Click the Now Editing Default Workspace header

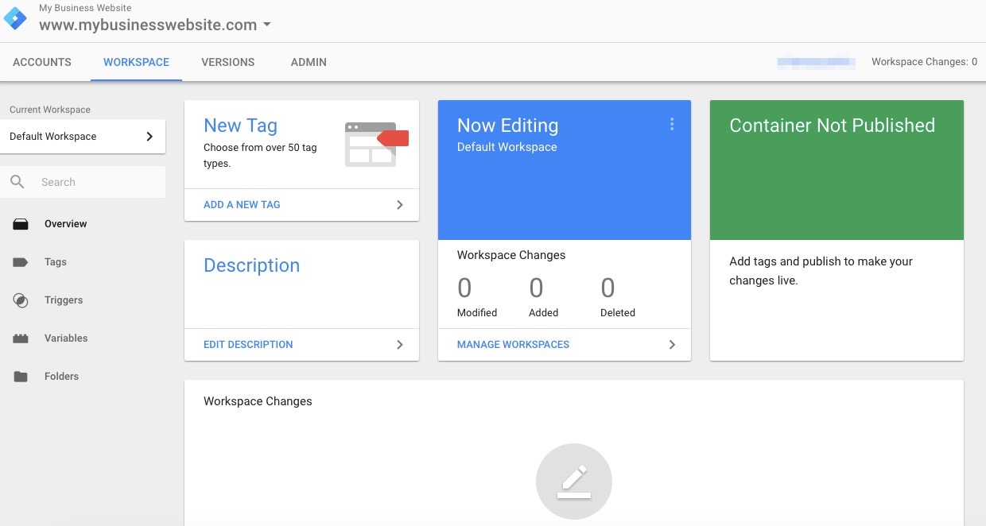565,170
